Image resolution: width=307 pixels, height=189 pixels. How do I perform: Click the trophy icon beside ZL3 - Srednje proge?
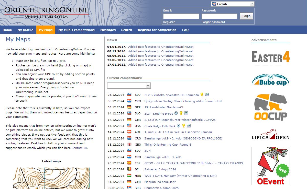point(181,113)
